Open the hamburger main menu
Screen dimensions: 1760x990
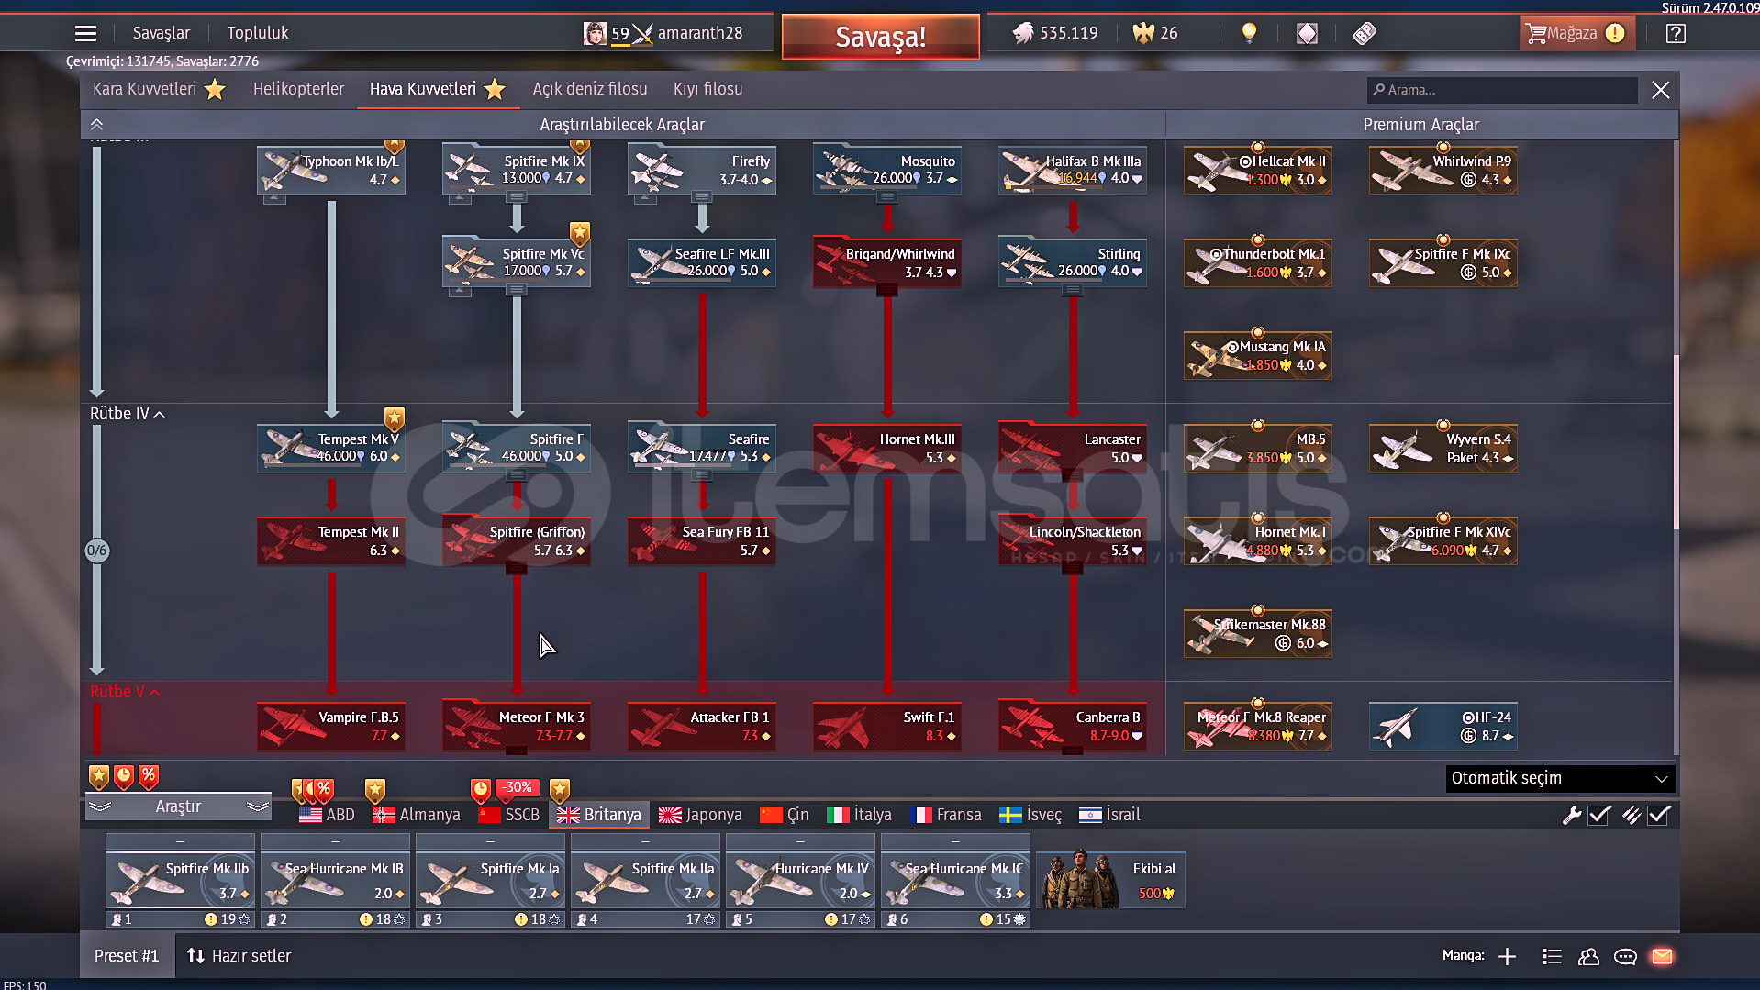(x=85, y=33)
